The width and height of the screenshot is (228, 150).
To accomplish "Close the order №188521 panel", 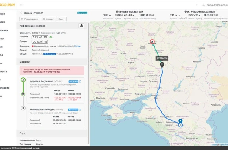I will (20, 13).
